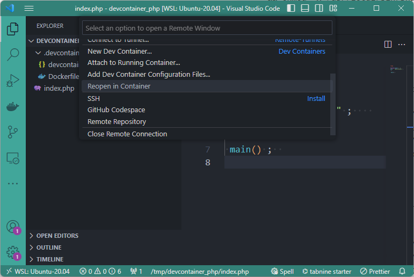The width and height of the screenshot is (414, 277).
Task: Open index.php in the explorer tree
Action: 54,89
